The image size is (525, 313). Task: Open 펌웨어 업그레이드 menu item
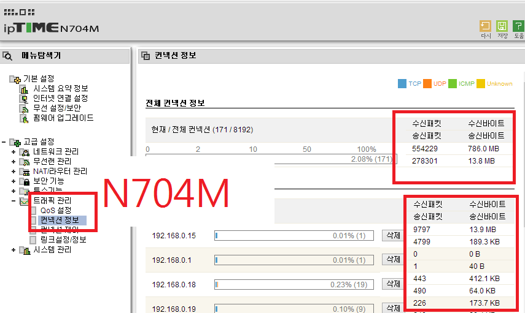[x=63, y=118]
